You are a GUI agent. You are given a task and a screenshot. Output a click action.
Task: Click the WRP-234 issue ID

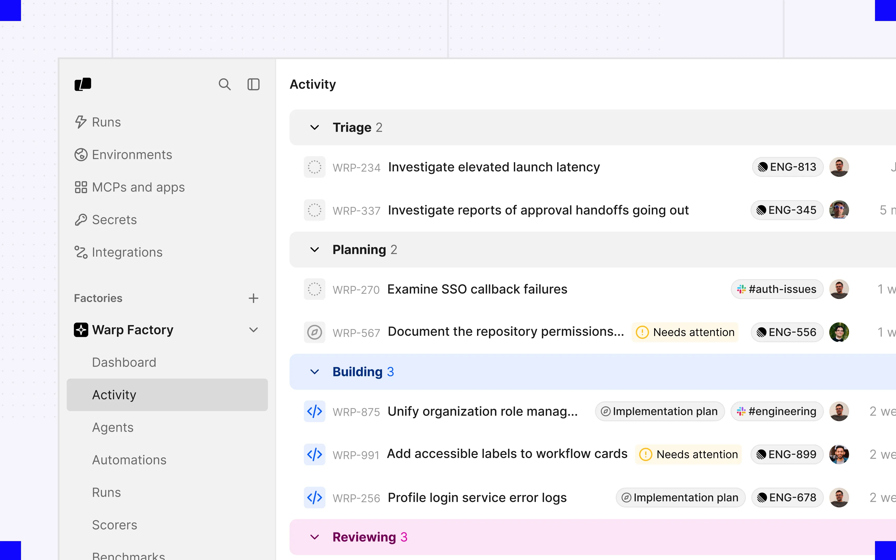(356, 168)
